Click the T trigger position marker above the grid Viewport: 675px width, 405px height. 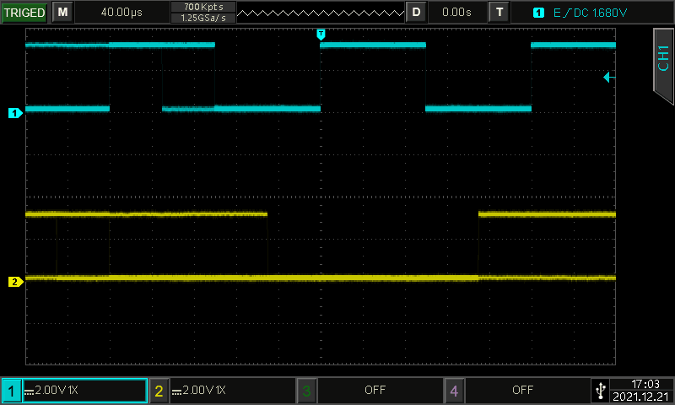[321, 34]
